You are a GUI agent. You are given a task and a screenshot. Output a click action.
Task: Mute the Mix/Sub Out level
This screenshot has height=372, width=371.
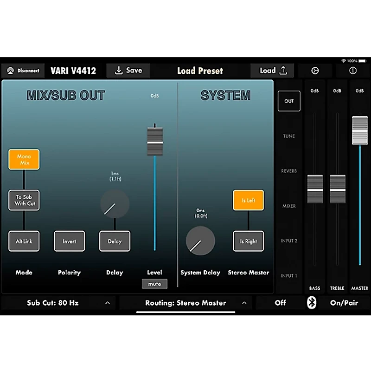(x=154, y=284)
